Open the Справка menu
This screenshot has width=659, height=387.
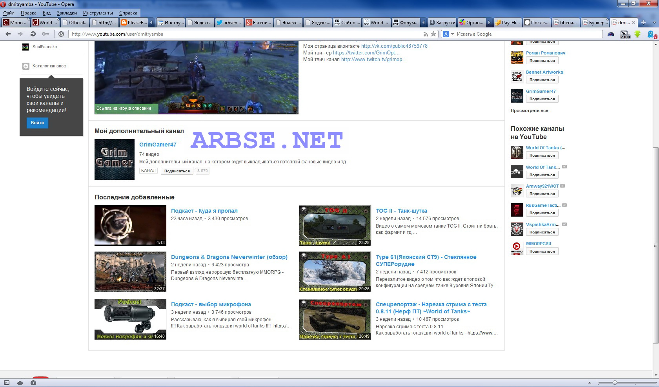coord(128,13)
